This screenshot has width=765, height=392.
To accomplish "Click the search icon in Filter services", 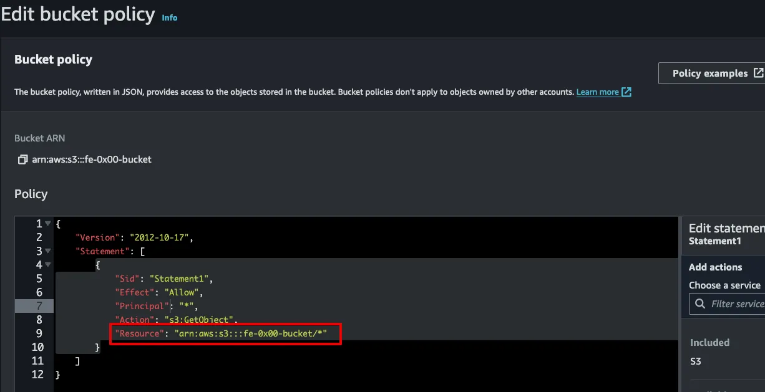I will (699, 304).
